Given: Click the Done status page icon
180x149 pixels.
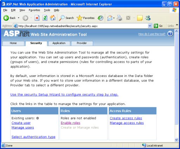Looking at the screenshot, I should pos(4,145).
